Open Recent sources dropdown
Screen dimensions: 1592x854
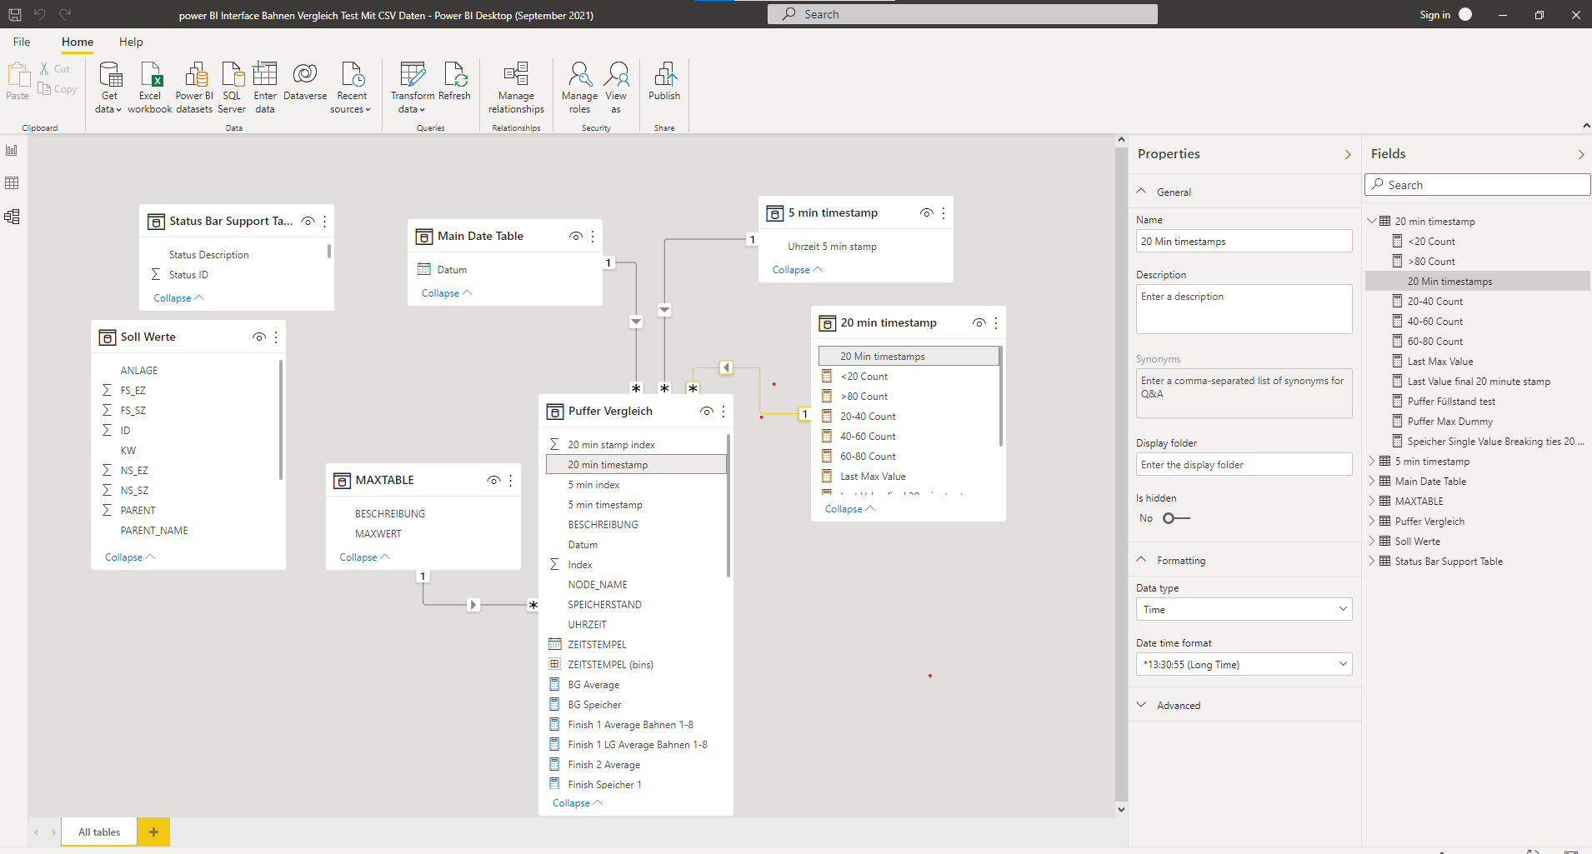point(351,87)
